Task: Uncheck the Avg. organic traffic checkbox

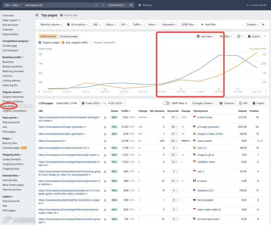Action: coord(63,42)
